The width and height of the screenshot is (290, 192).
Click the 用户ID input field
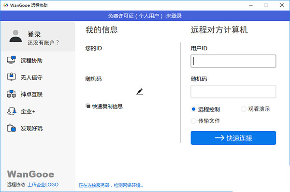point(233,61)
